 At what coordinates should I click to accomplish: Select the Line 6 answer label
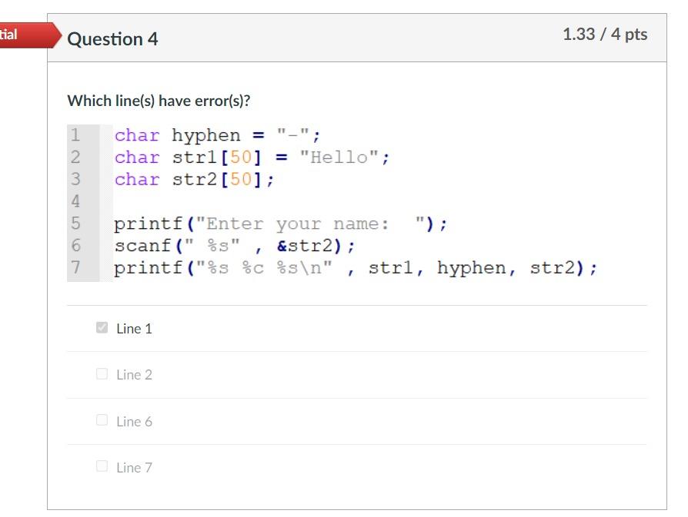coord(134,421)
